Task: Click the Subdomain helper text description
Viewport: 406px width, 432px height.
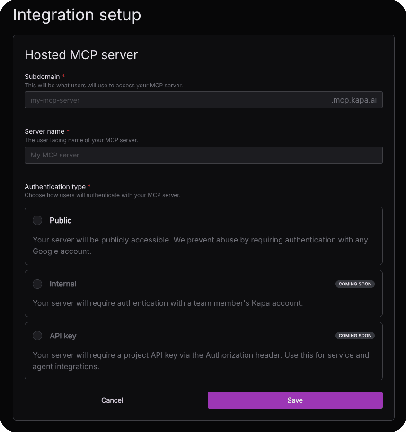Action: [104, 86]
